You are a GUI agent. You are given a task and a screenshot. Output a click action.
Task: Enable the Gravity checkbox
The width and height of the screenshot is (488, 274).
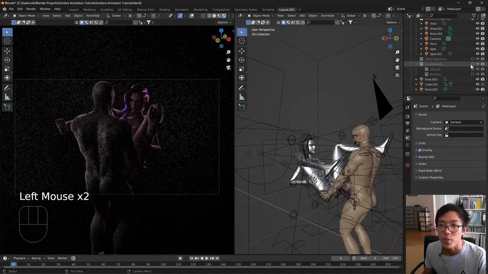420,150
